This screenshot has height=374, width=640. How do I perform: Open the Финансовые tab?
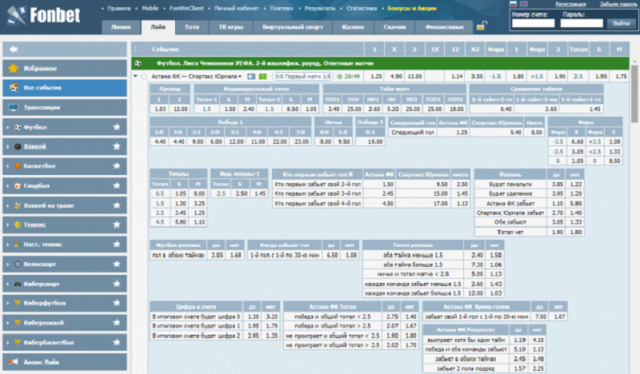445,27
